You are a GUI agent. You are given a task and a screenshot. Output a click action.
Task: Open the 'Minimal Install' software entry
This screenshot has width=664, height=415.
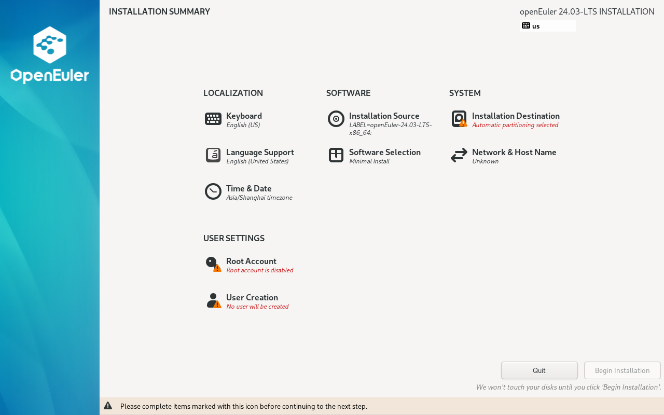[369, 161]
